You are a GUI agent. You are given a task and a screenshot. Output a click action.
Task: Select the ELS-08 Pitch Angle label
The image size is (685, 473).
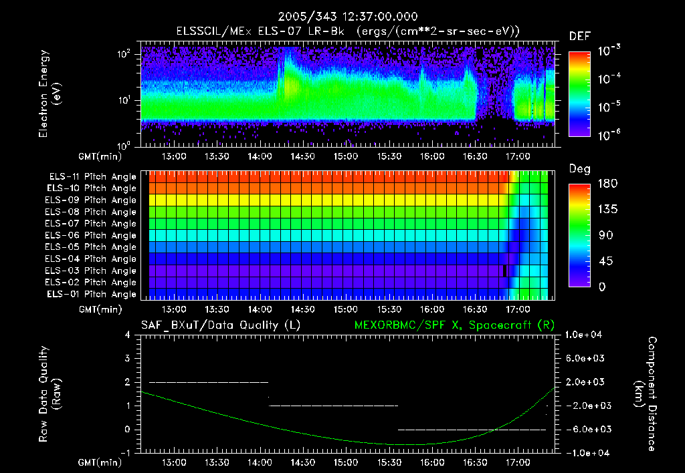(91, 212)
